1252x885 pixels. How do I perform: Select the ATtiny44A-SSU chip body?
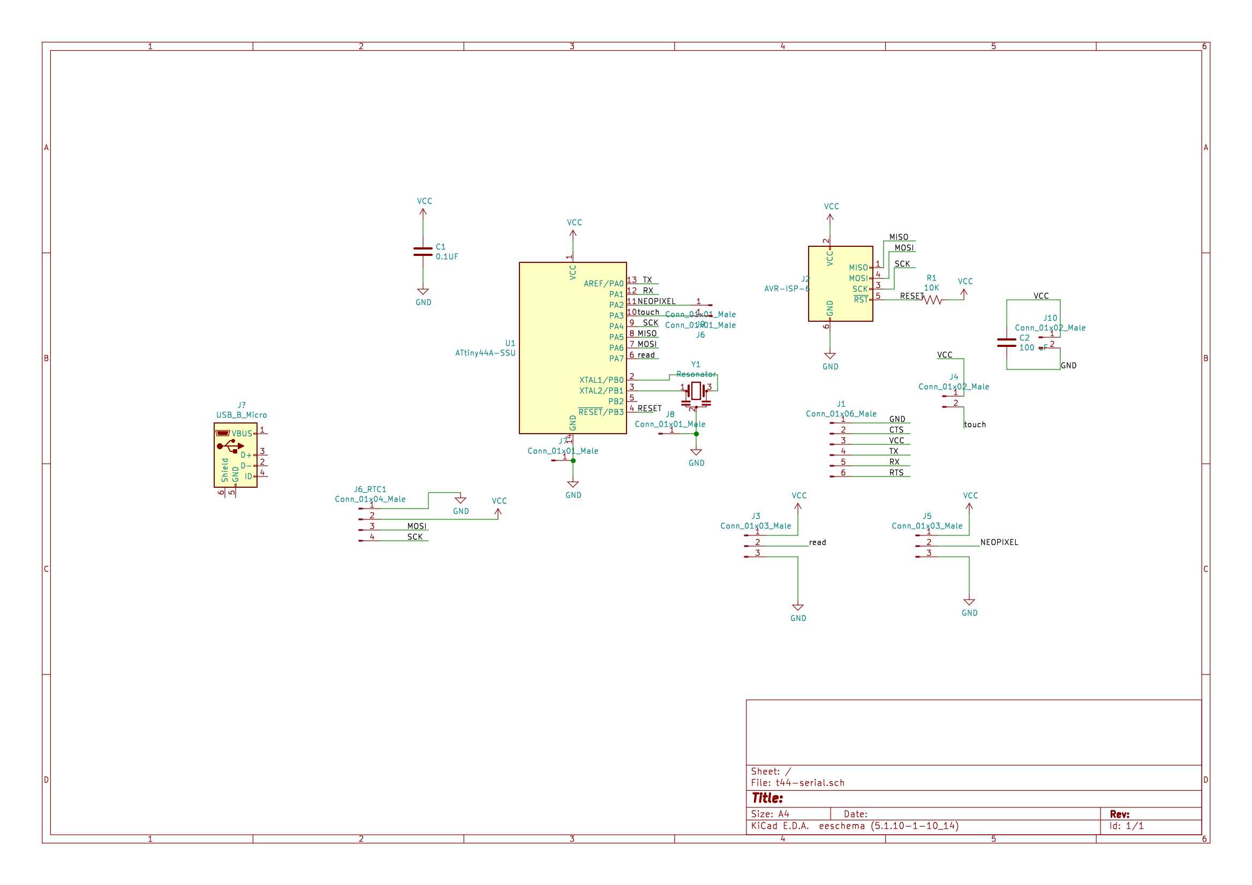pos(572,348)
